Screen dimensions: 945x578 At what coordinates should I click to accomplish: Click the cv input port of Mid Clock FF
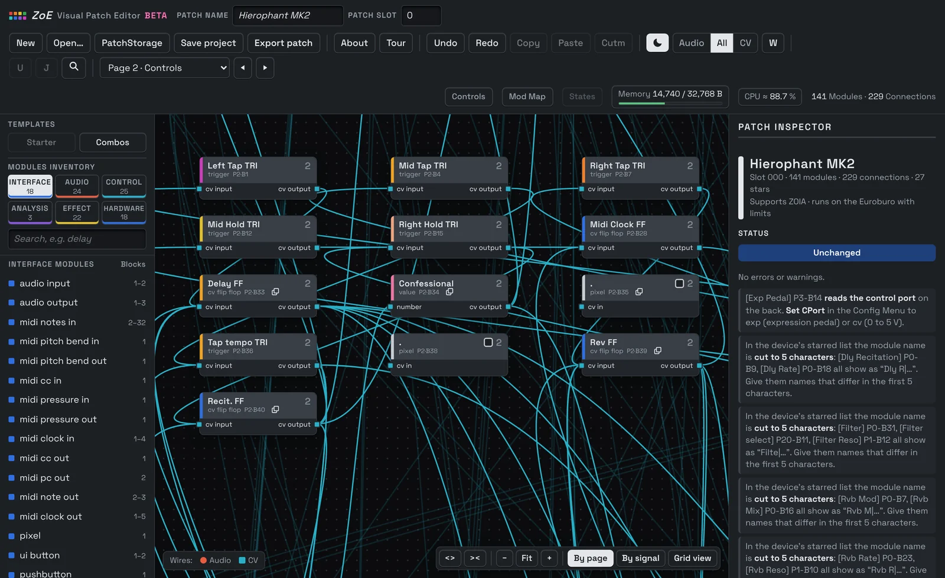(x=582, y=248)
